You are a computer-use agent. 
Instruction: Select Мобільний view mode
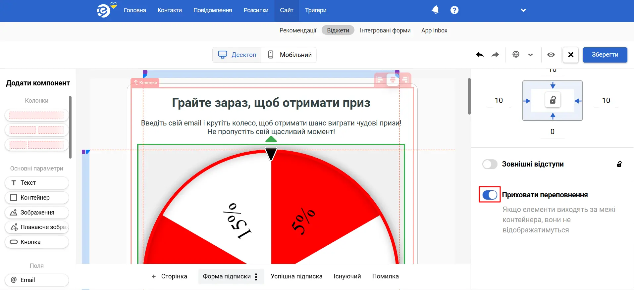289,55
